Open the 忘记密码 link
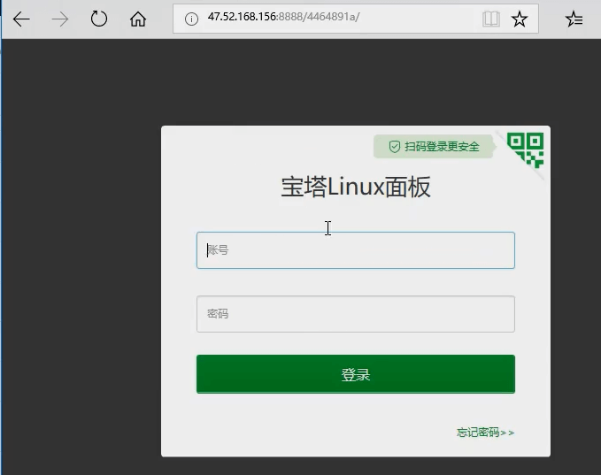 coord(485,433)
